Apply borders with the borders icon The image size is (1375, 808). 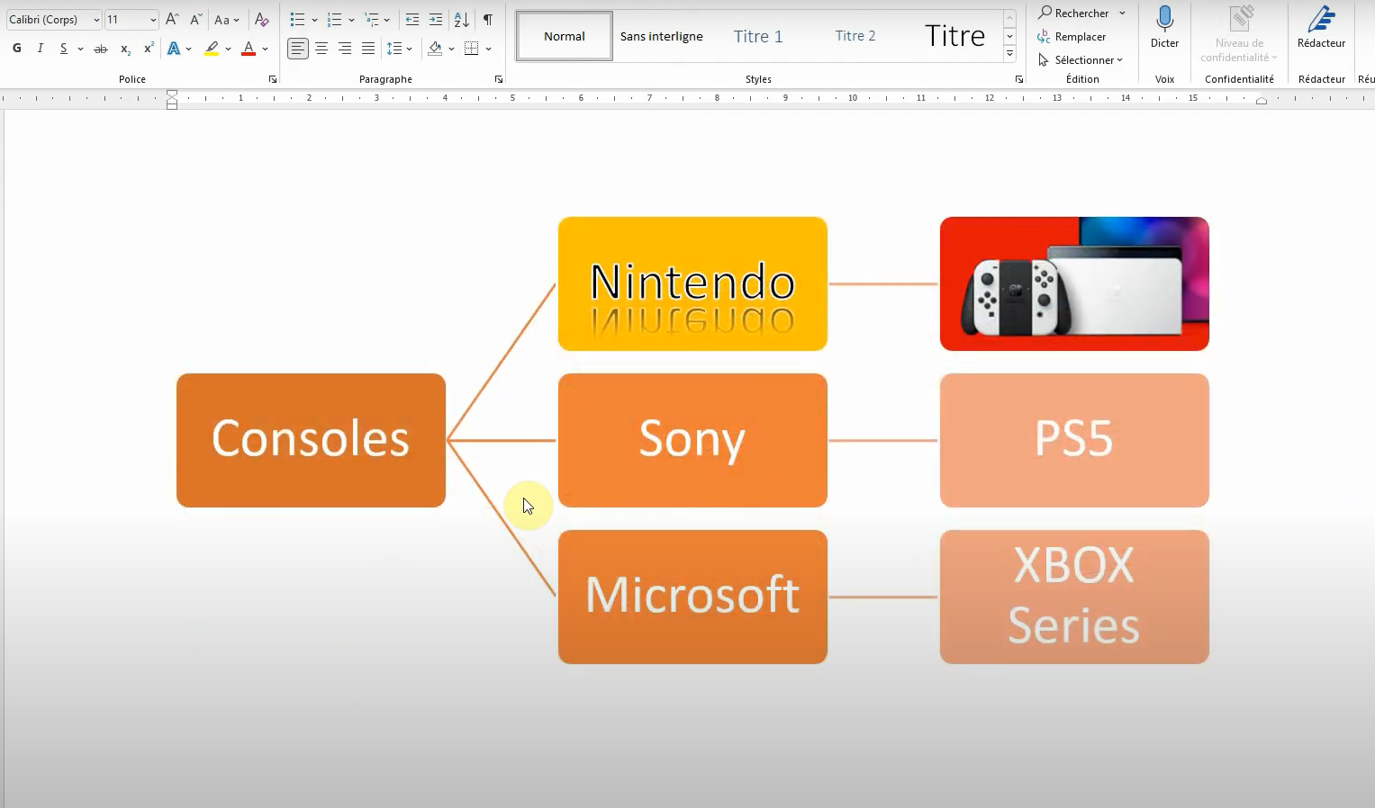click(x=471, y=49)
